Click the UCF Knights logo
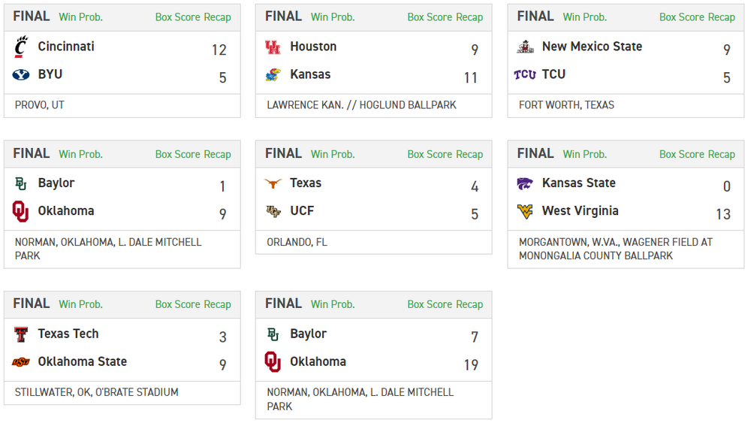Image resolution: width=751 pixels, height=423 pixels. click(x=273, y=211)
